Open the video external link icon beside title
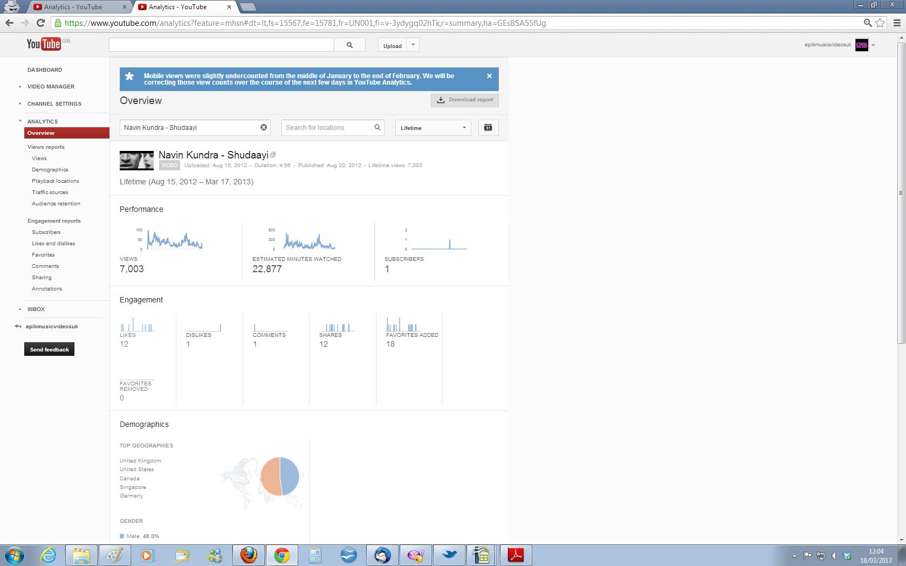This screenshot has width=906, height=566. pos(273,155)
